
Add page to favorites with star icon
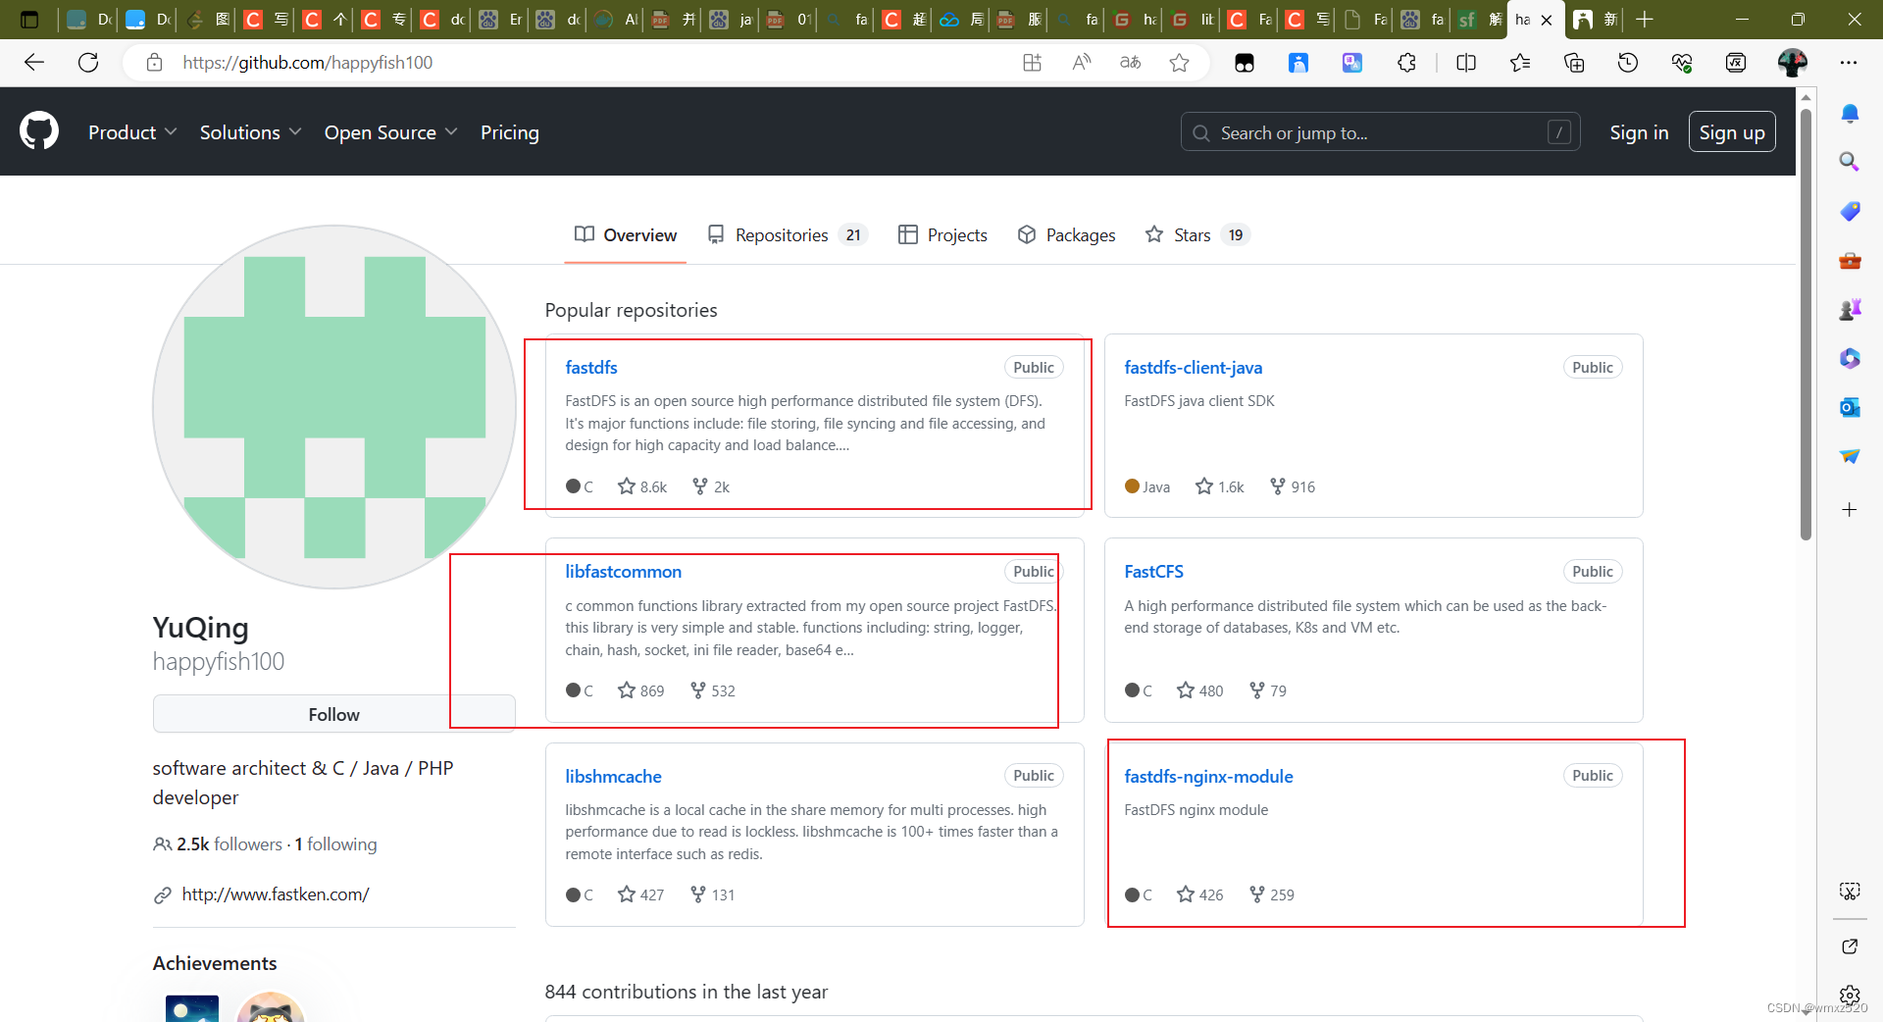[1179, 63]
